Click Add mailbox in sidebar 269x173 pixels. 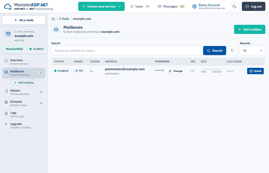tap(24, 83)
